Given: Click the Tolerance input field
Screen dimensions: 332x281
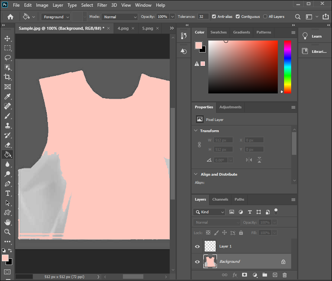Looking at the screenshot, I should click(x=203, y=17).
